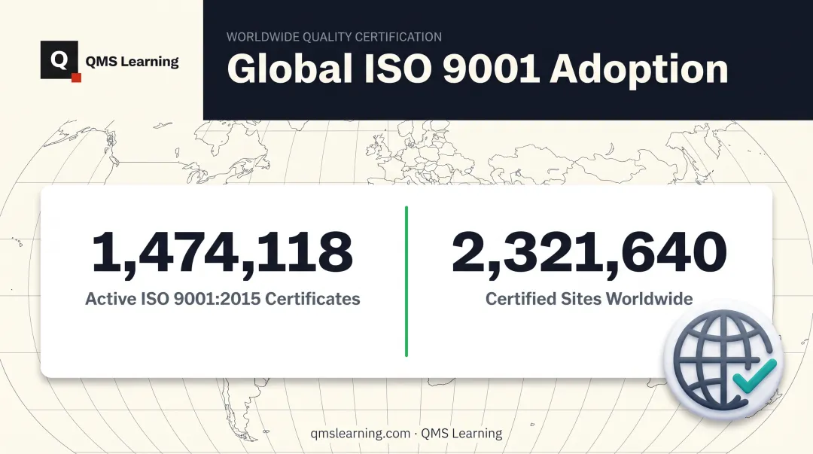This screenshot has width=813, height=454.
Task: Click 'Active ISO 9001:2015 Certificates' label
Action: click(222, 299)
